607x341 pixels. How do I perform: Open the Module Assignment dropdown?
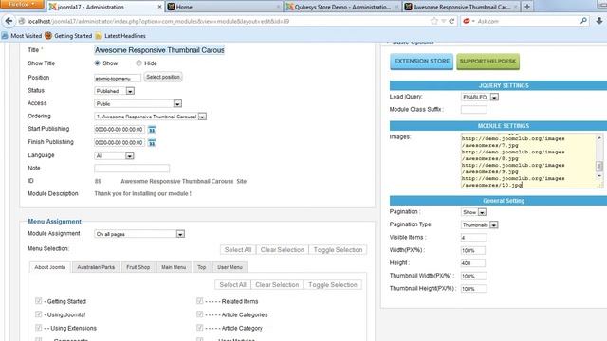tap(139, 234)
